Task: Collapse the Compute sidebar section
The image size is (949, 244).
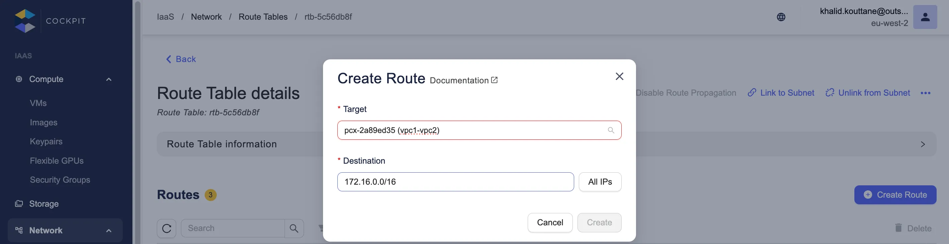Action: 109,79
